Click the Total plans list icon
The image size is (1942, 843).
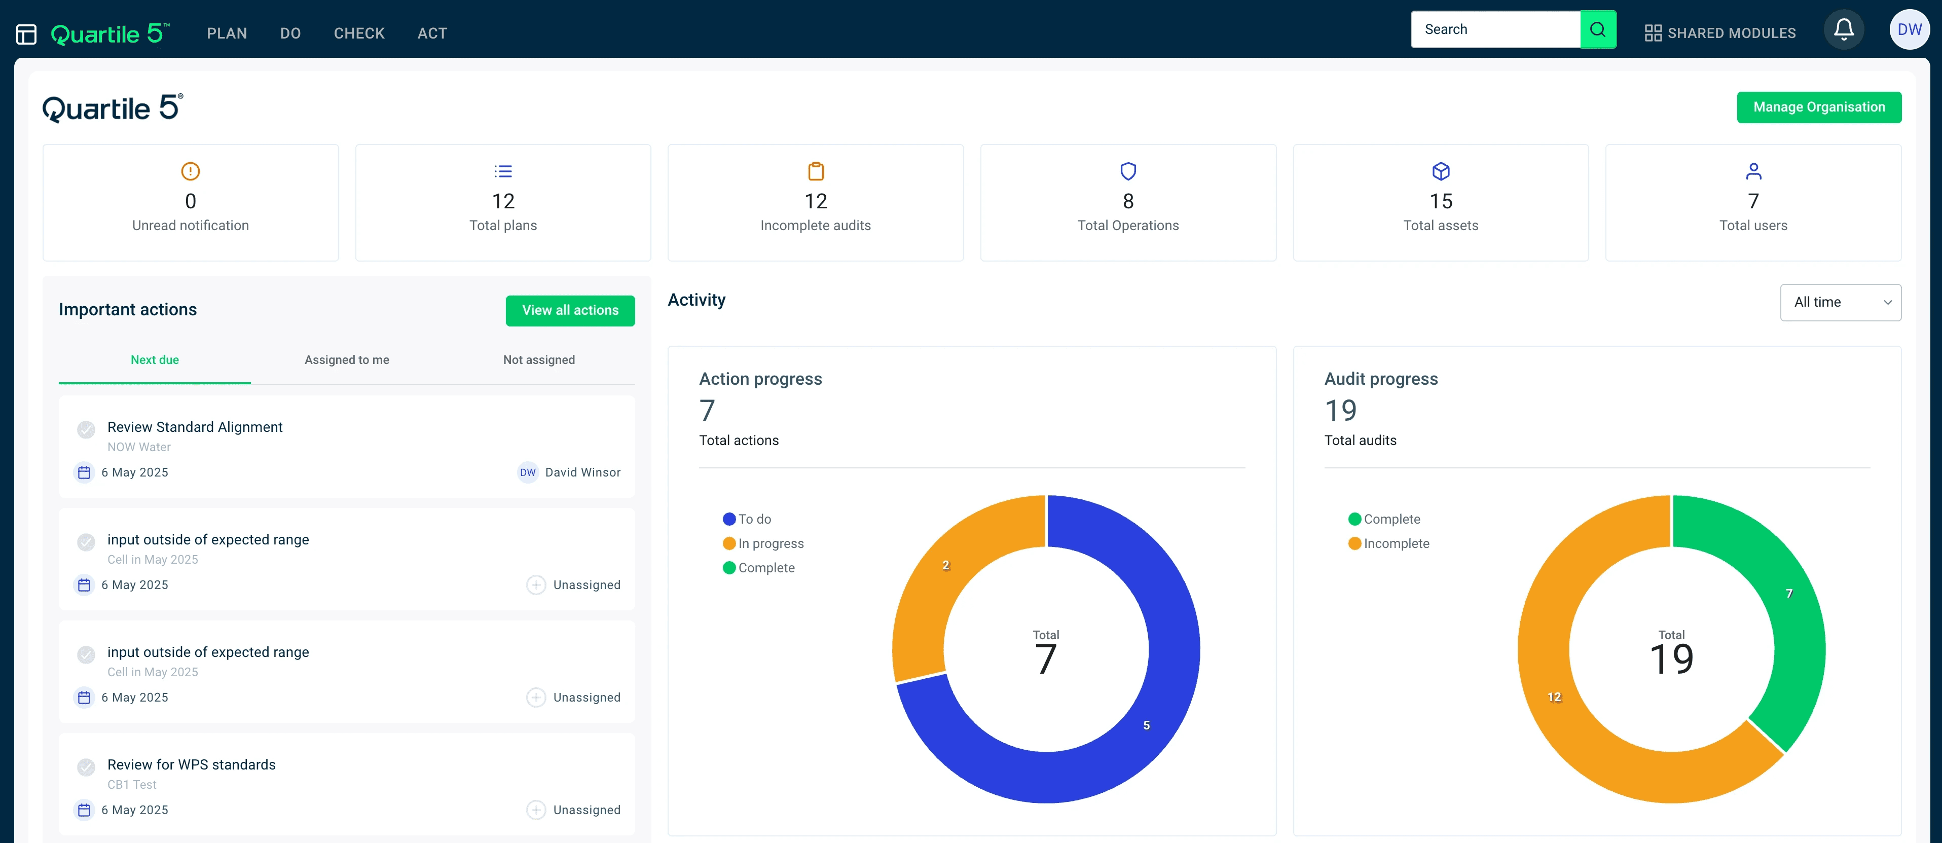click(x=503, y=171)
